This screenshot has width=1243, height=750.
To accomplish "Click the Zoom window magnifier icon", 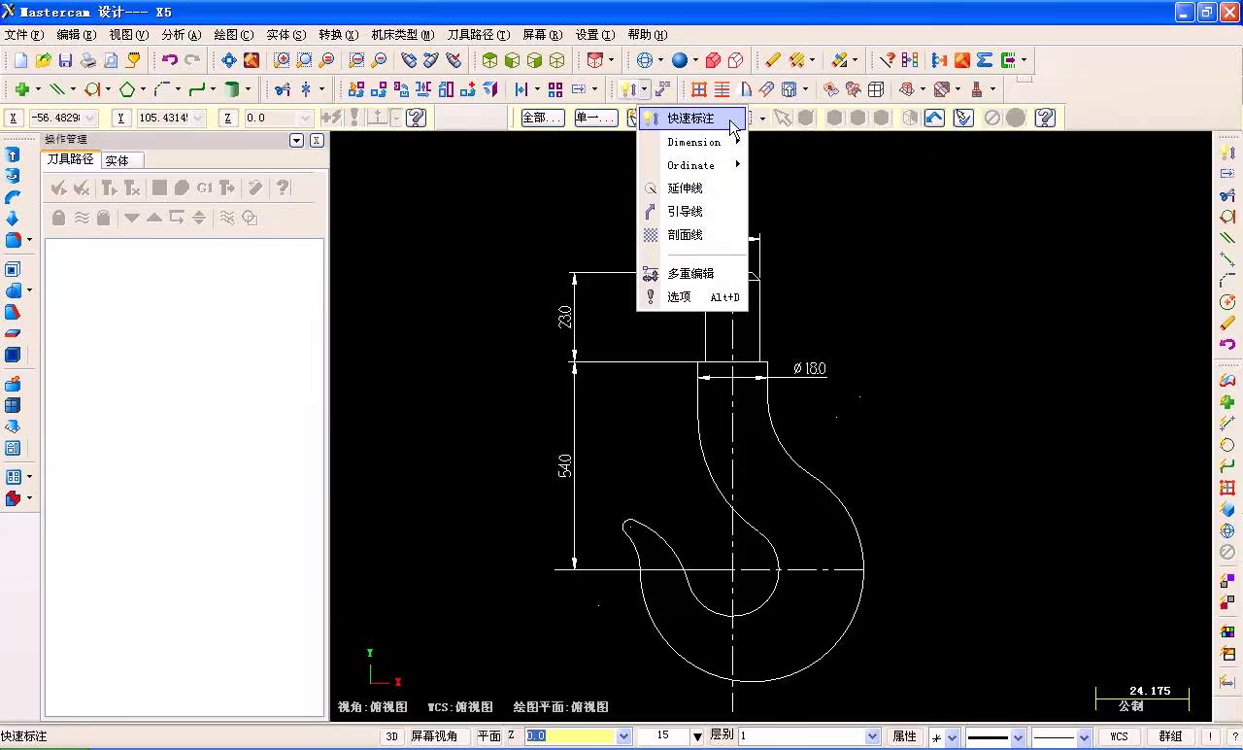I will coord(282,60).
